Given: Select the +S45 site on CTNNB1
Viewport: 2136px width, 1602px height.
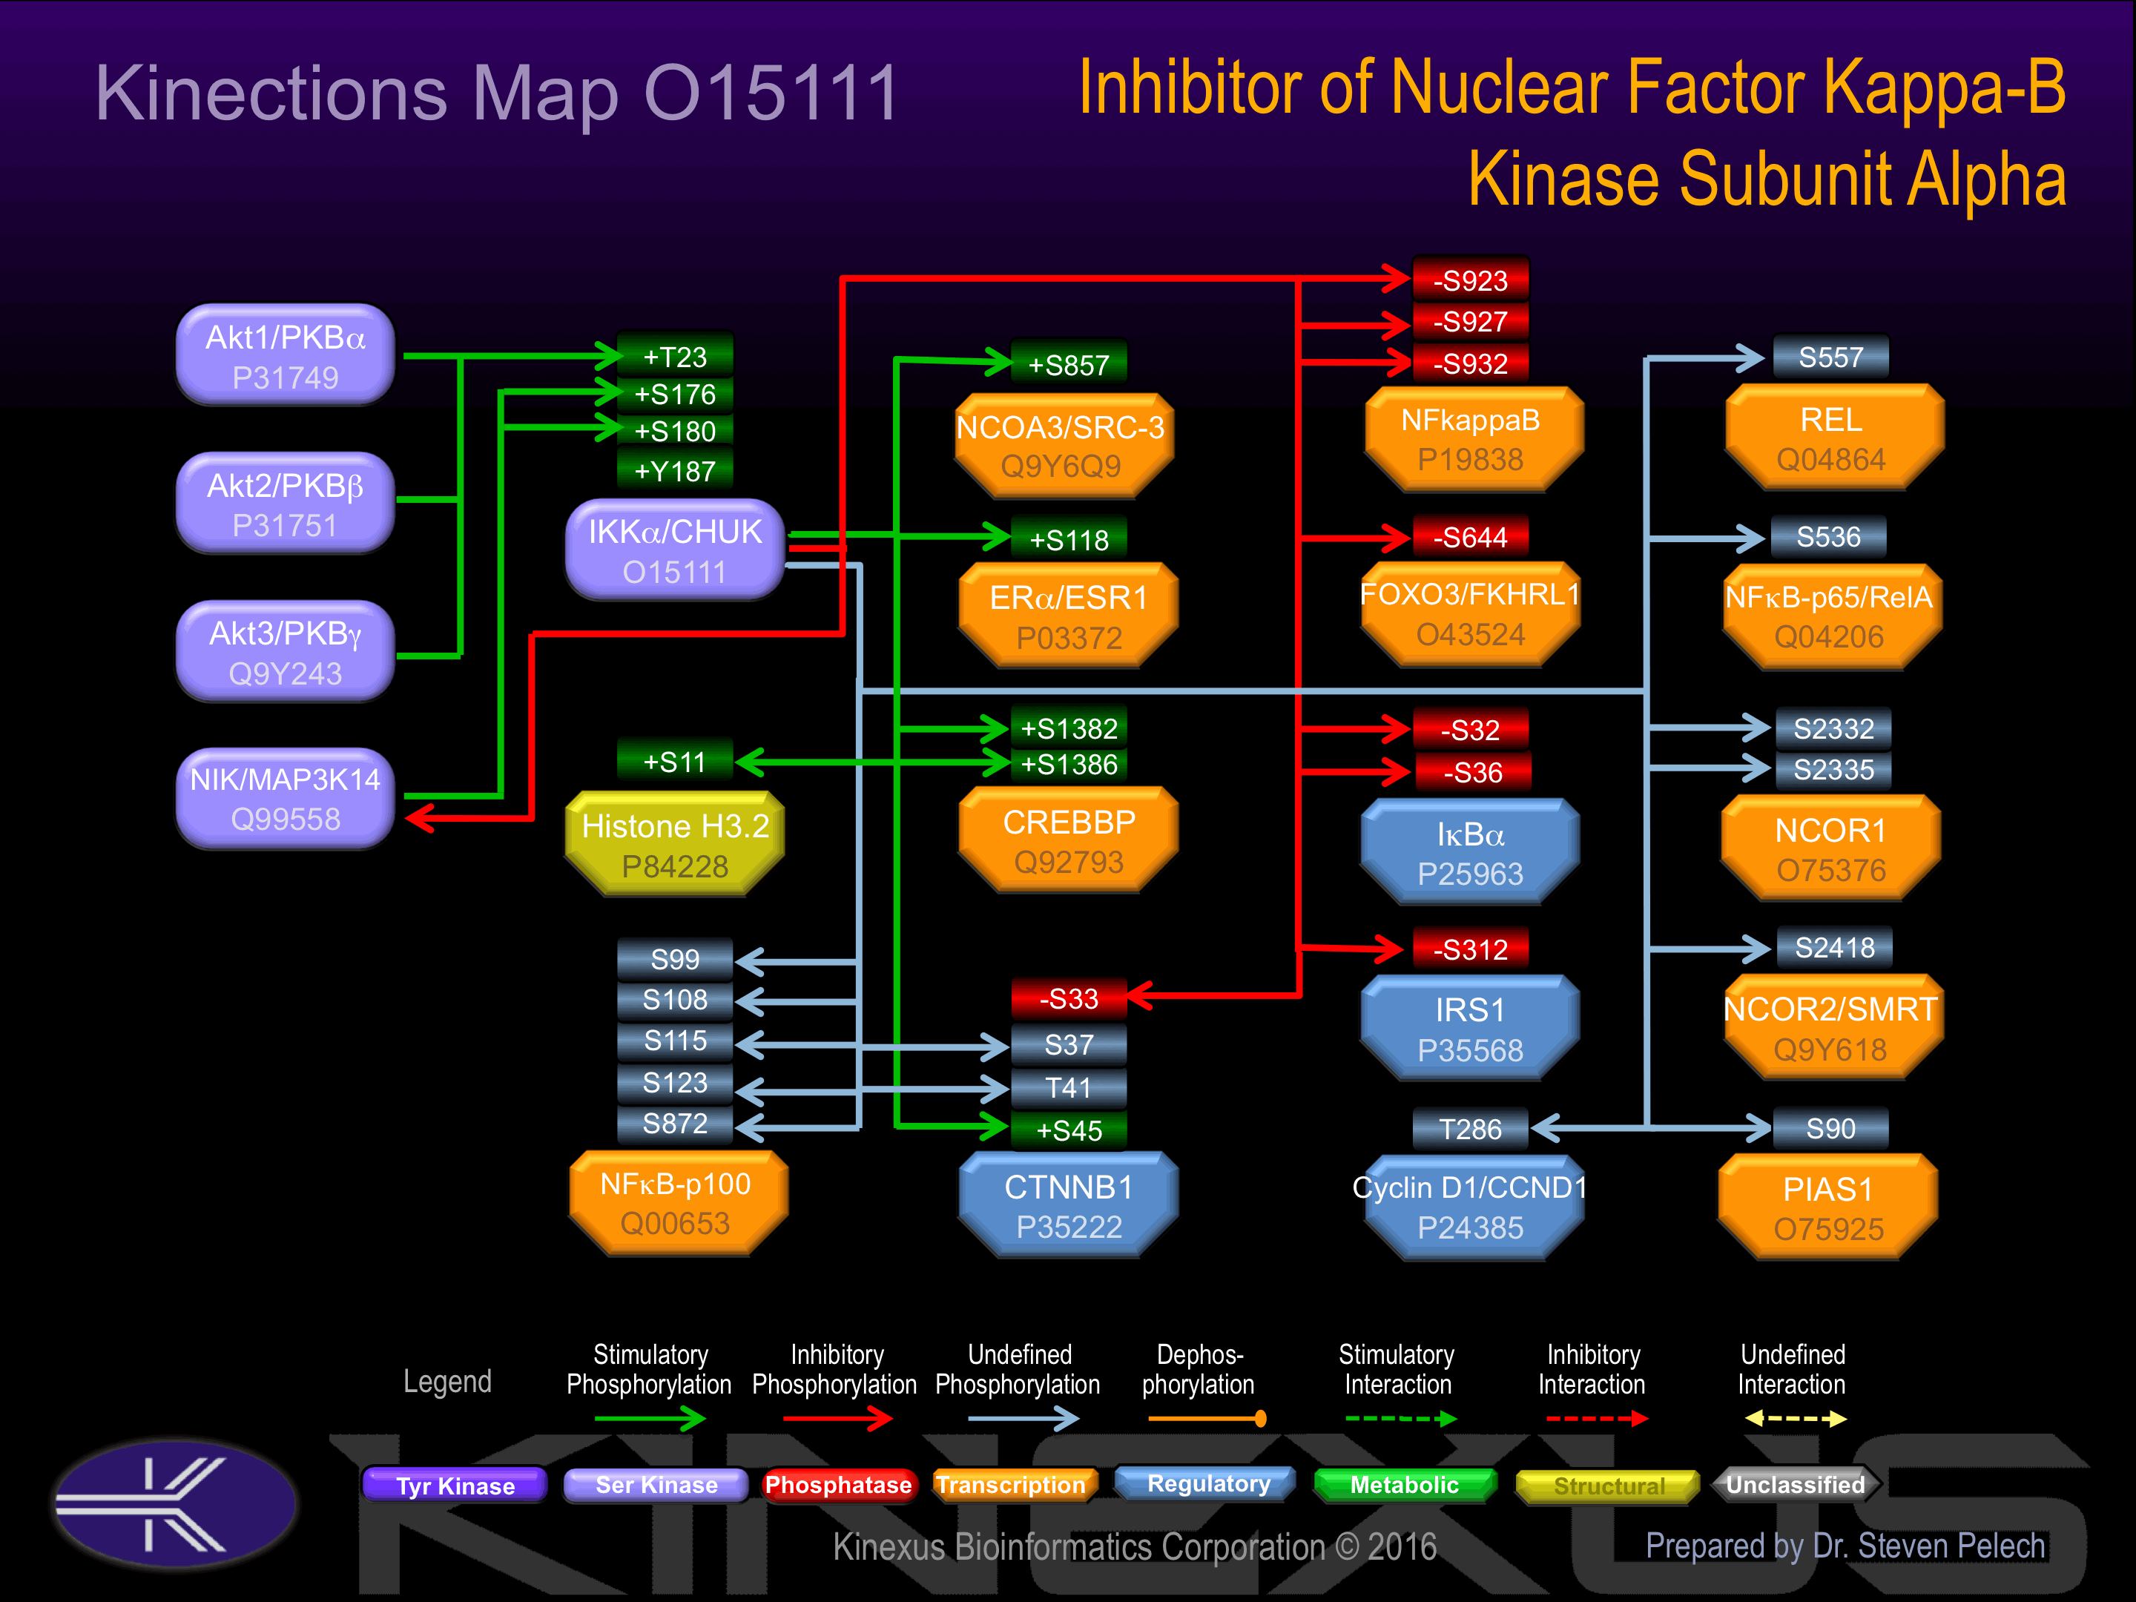Looking at the screenshot, I should pyautogui.click(x=1068, y=1130).
